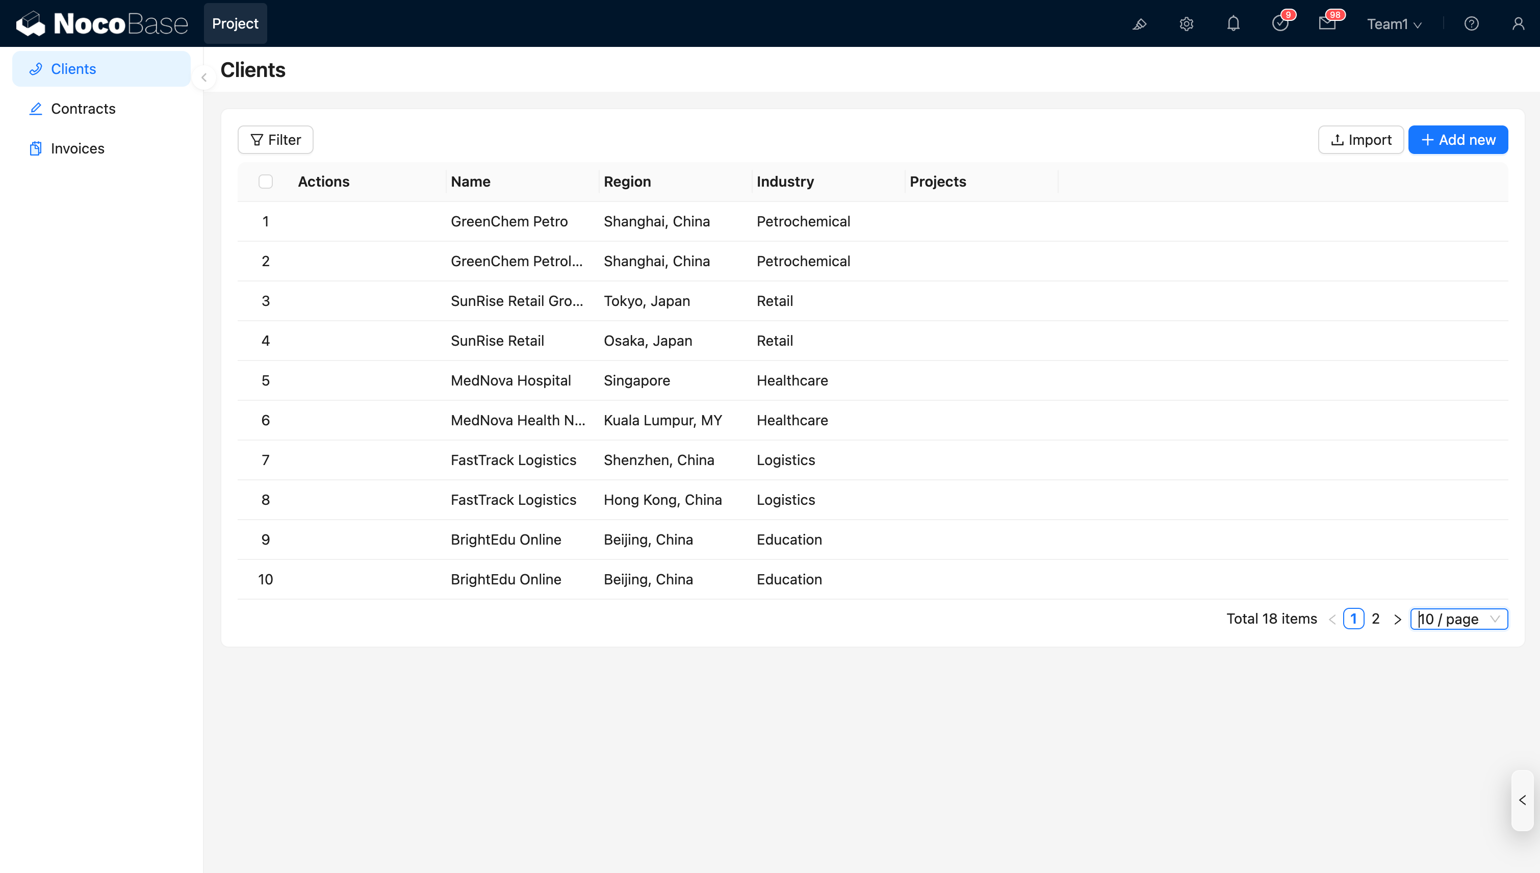This screenshot has height=873, width=1540.
Task: Open the user profile avatar icon
Action: (1519, 23)
